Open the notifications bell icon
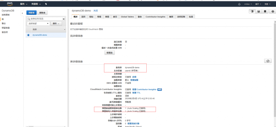Viewport: 276px width, 127px height. pyautogui.click(x=239, y=4)
